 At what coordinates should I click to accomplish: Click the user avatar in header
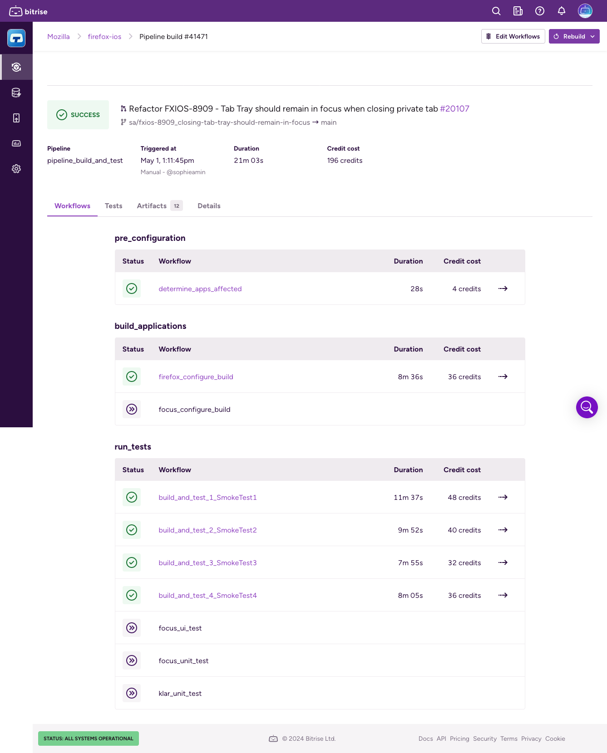tap(585, 11)
